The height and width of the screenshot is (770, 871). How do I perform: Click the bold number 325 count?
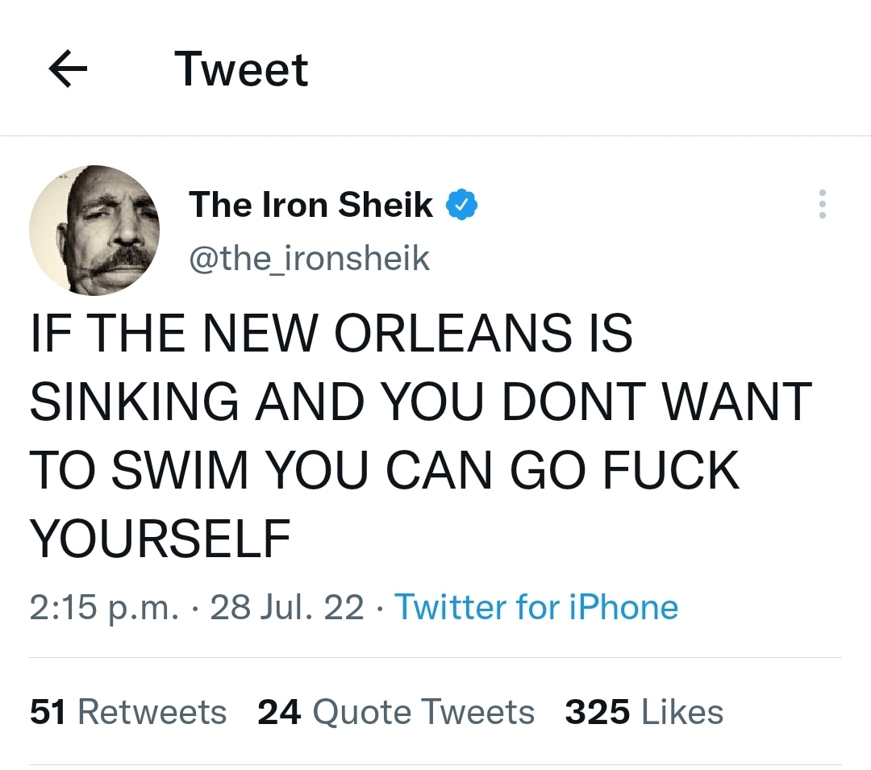click(x=598, y=712)
